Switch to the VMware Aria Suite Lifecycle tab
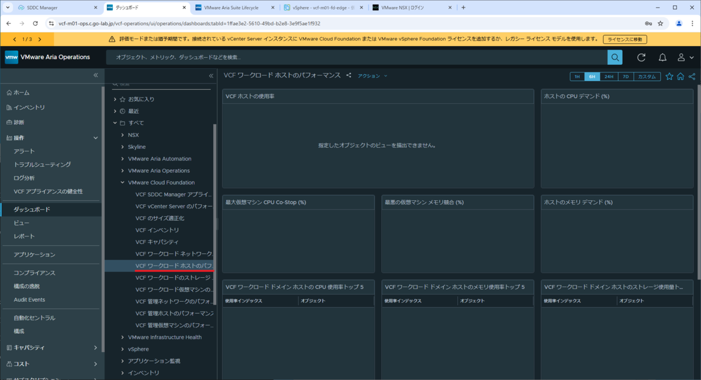This screenshot has height=380, width=701. pos(234,8)
